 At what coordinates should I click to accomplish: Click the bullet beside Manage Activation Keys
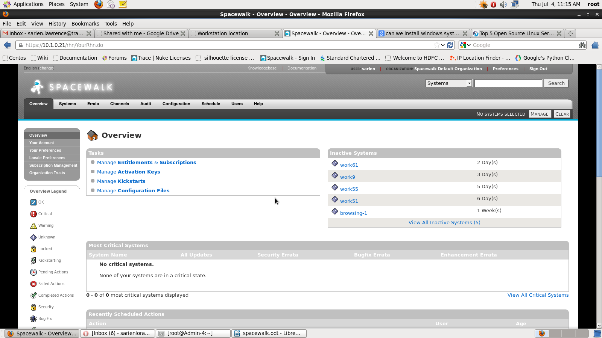(93, 171)
